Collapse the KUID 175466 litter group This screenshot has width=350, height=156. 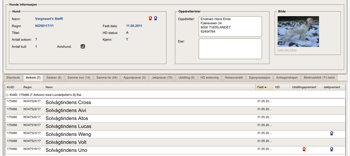click(7, 95)
